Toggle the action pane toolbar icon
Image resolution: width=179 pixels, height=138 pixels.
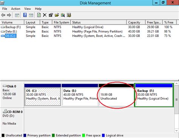31,15
